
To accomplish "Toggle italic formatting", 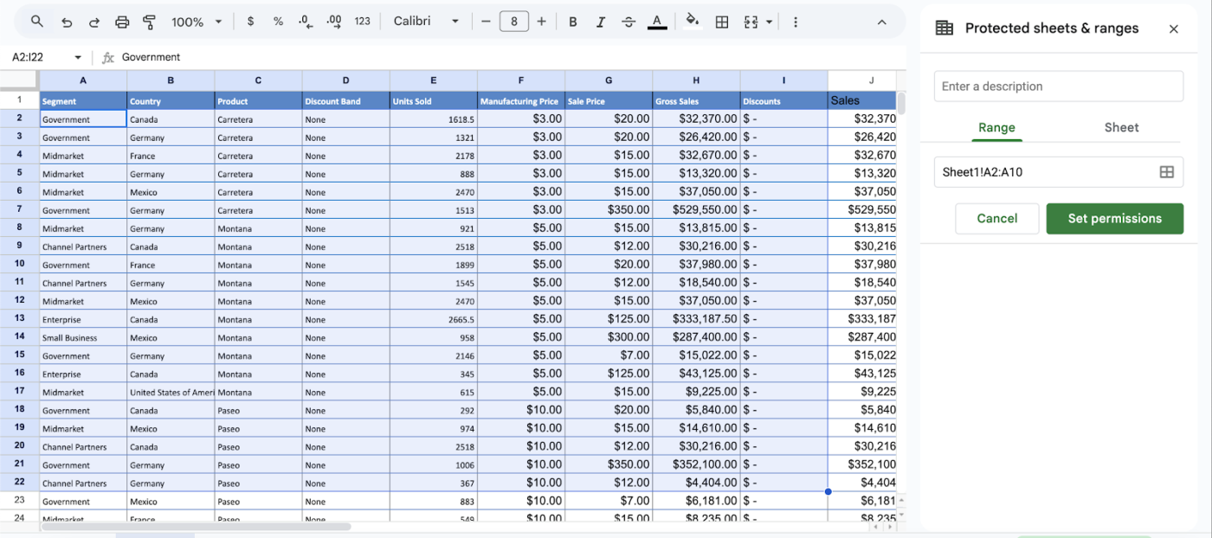I will [601, 22].
